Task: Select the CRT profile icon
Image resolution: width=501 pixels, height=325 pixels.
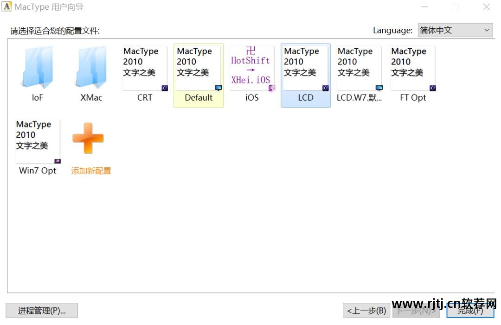Action: tap(145, 68)
